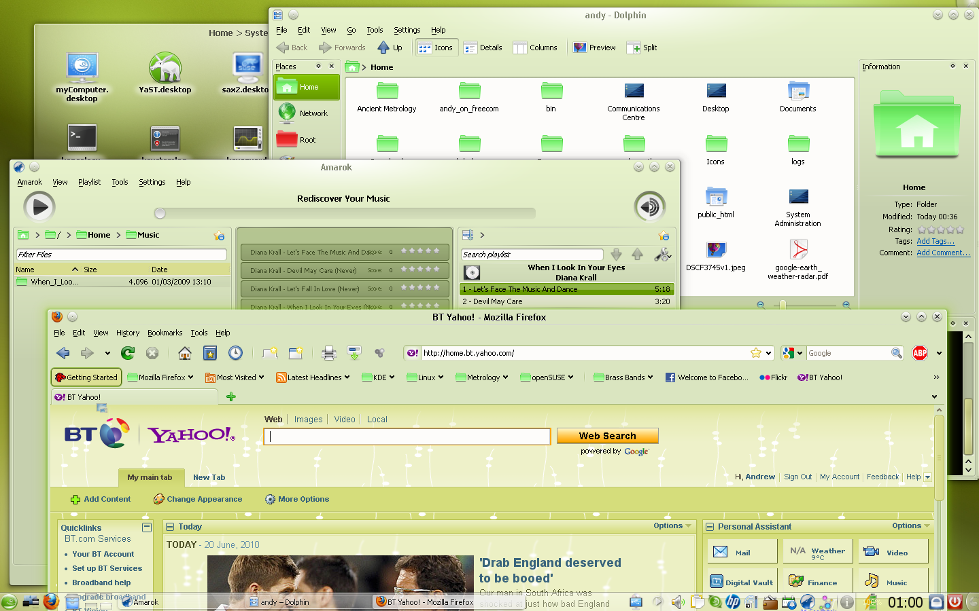This screenshot has height=611, width=979.
Task: Start playback with Amarok's large play button
Action: (x=39, y=207)
